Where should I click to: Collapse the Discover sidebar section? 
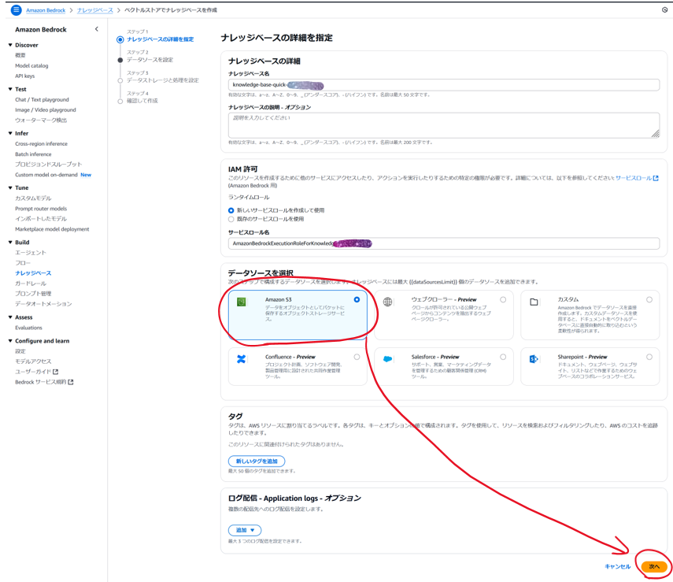10,45
